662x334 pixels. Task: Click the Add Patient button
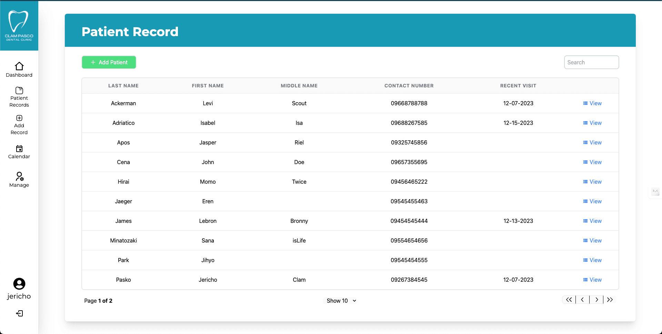point(109,62)
